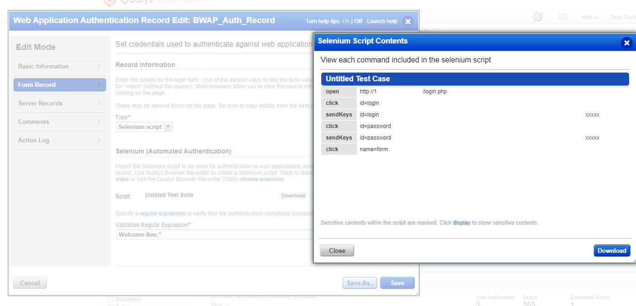Open the mail envelope icon in the top bar
The height and width of the screenshot is (306, 636).
point(563,17)
